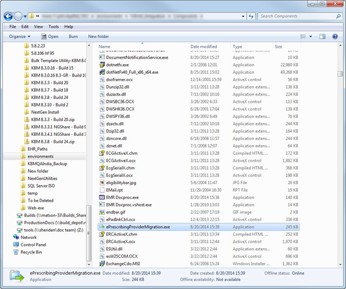Click the ProductionDocs network drive icon
Image resolution: width=346 pixels, height=289 pixels.
point(20,223)
